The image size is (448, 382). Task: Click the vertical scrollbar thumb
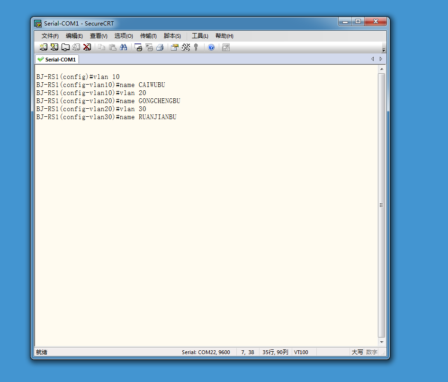(x=382, y=205)
